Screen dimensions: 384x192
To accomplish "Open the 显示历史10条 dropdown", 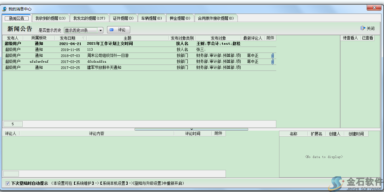I will coord(83,30).
